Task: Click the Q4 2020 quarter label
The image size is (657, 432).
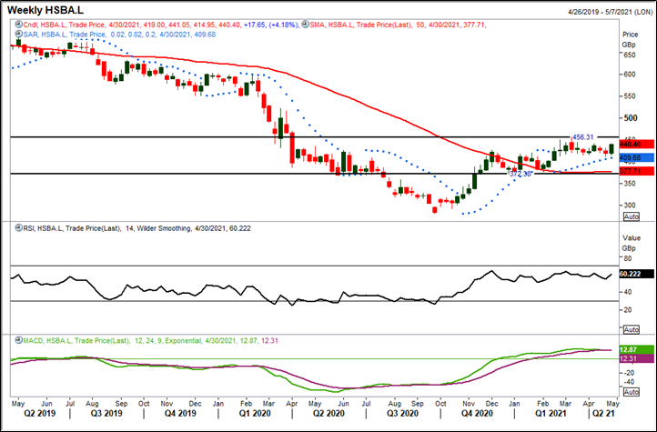Action: click(477, 414)
